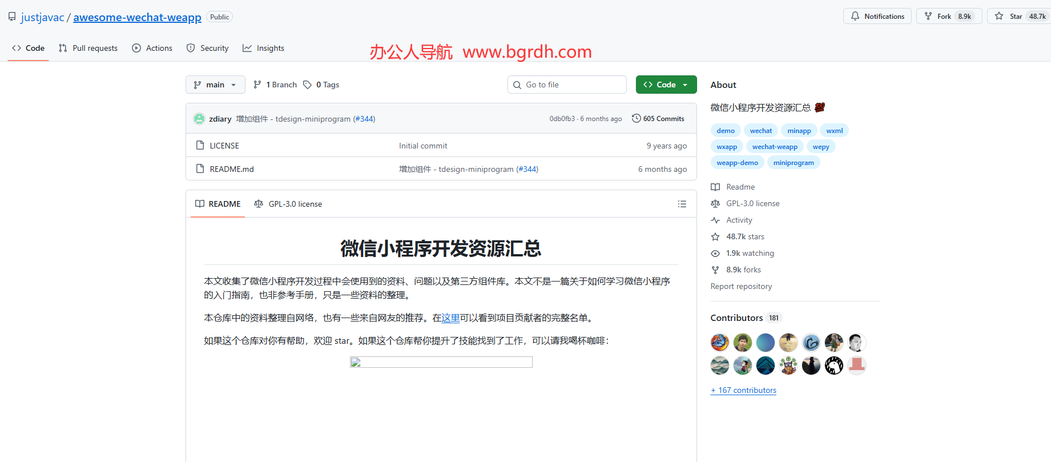Click the LICENSE file icon
The width and height of the screenshot is (1051, 462).
pos(200,145)
